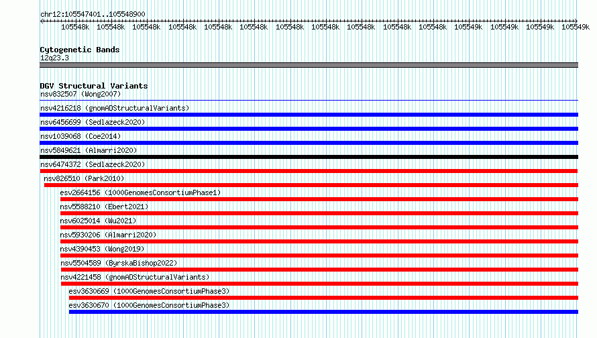
Task: Click the esv3630669 (1000GenomesConsortiumPhase3) label
Action: coord(149,291)
